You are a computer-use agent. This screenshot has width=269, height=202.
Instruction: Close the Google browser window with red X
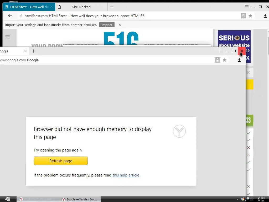[x=242, y=51]
